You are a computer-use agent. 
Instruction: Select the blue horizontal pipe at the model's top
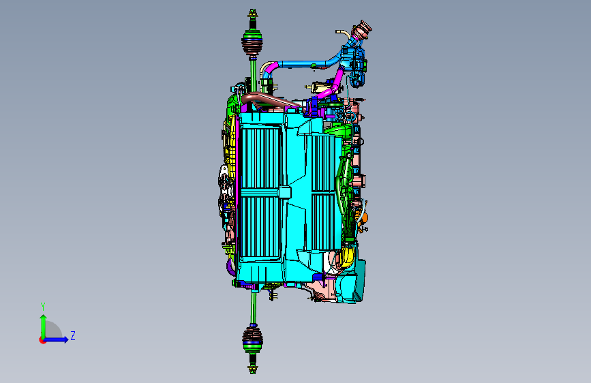pos(306,64)
